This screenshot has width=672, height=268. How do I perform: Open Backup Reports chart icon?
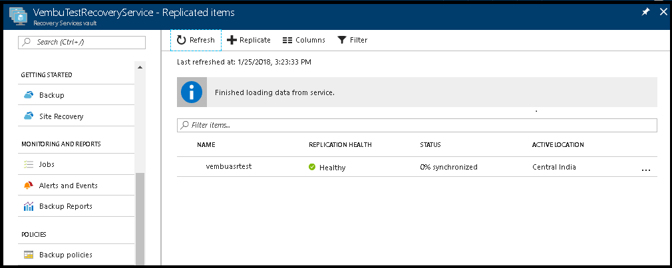click(29, 206)
